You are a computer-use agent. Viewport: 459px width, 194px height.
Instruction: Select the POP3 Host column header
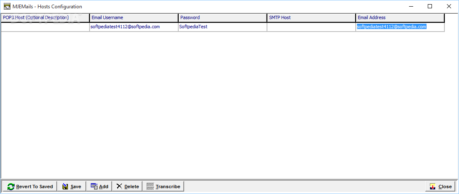point(45,18)
